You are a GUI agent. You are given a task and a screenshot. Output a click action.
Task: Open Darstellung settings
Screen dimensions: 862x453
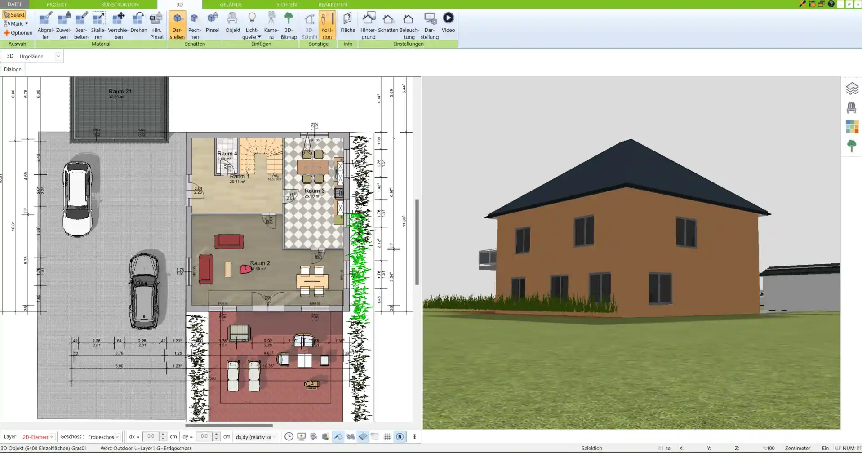tap(430, 26)
